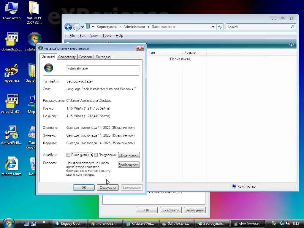Click Скасувати in the background dialog

(x=171, y=210)
